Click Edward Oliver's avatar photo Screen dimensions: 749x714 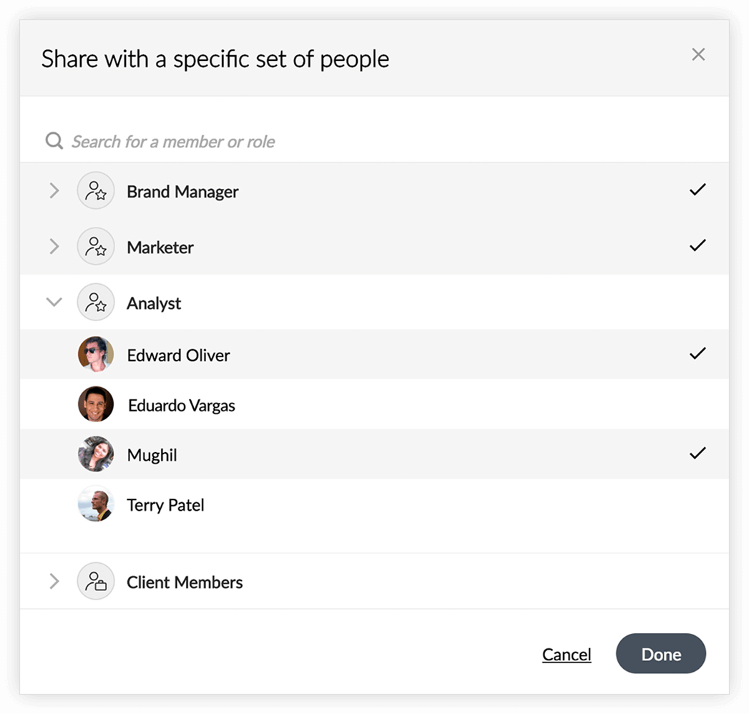coord(96,354)
